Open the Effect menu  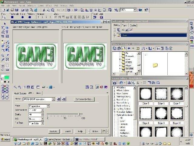48,5
